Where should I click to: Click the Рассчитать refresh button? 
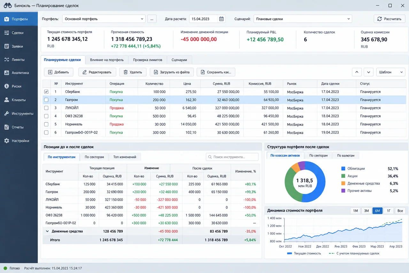point(389,19)
